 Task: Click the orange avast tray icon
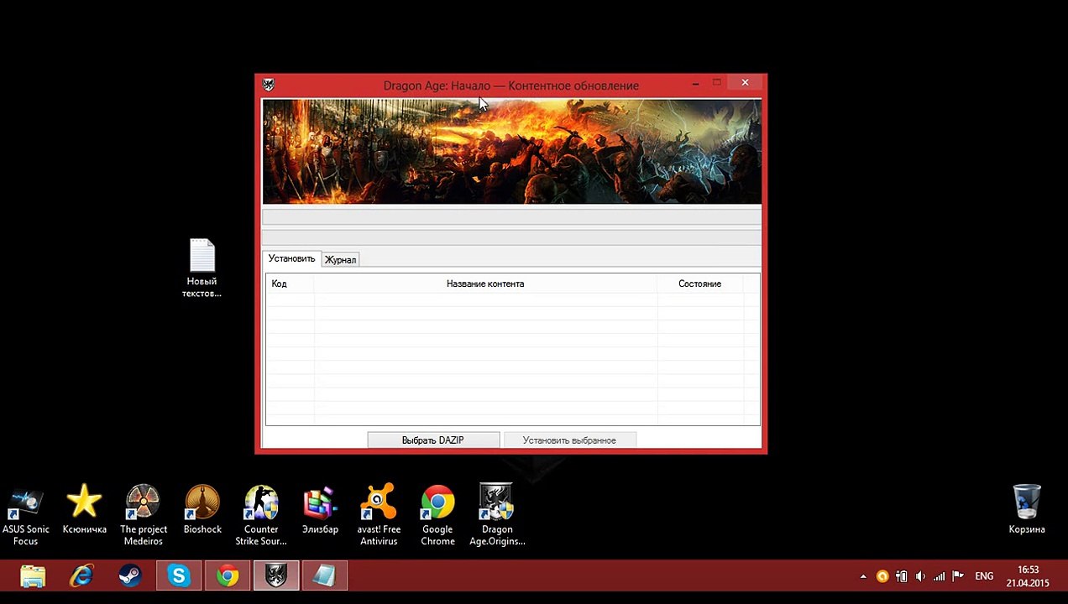click(x=882, y=576)
